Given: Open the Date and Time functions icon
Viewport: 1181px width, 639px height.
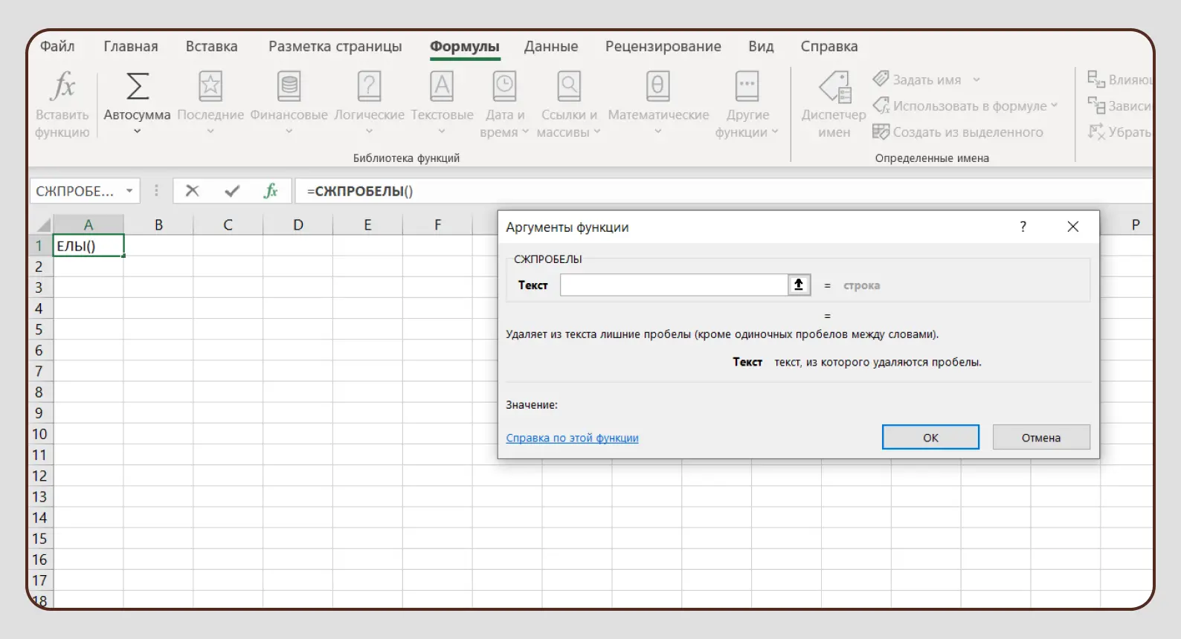Looking at the screenshot, I should (x=505, y=86).
